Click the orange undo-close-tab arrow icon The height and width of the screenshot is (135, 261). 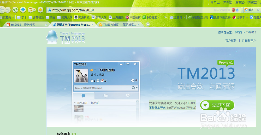(x=31, y=10)
